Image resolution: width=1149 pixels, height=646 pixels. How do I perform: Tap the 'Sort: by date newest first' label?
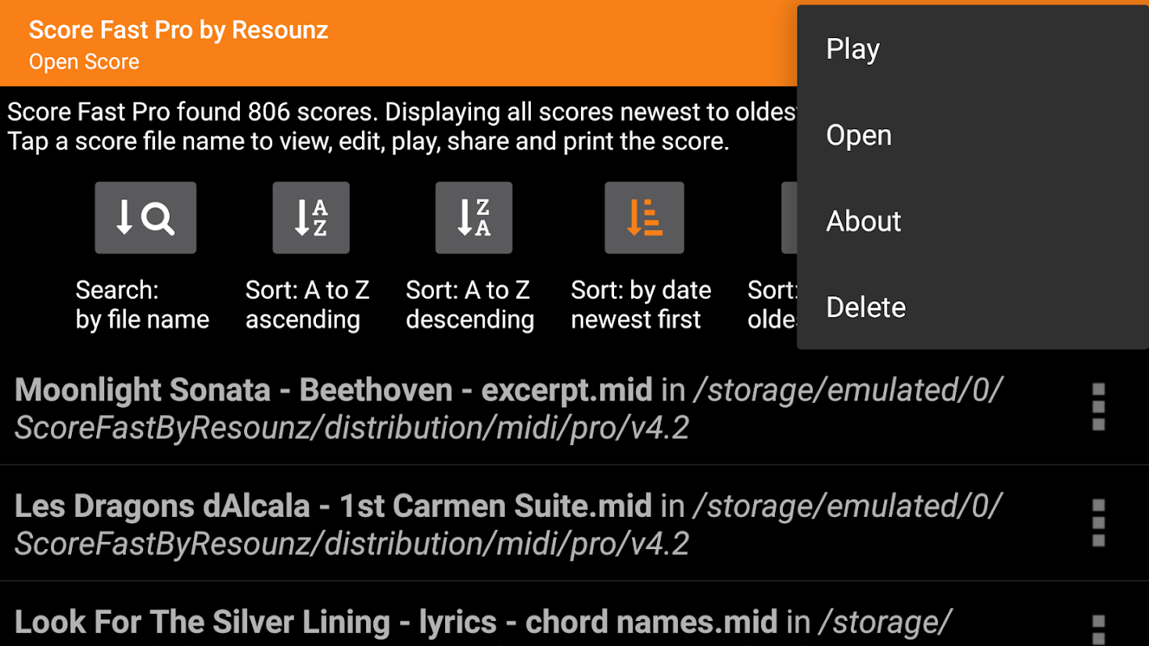(x=641, y=305)
